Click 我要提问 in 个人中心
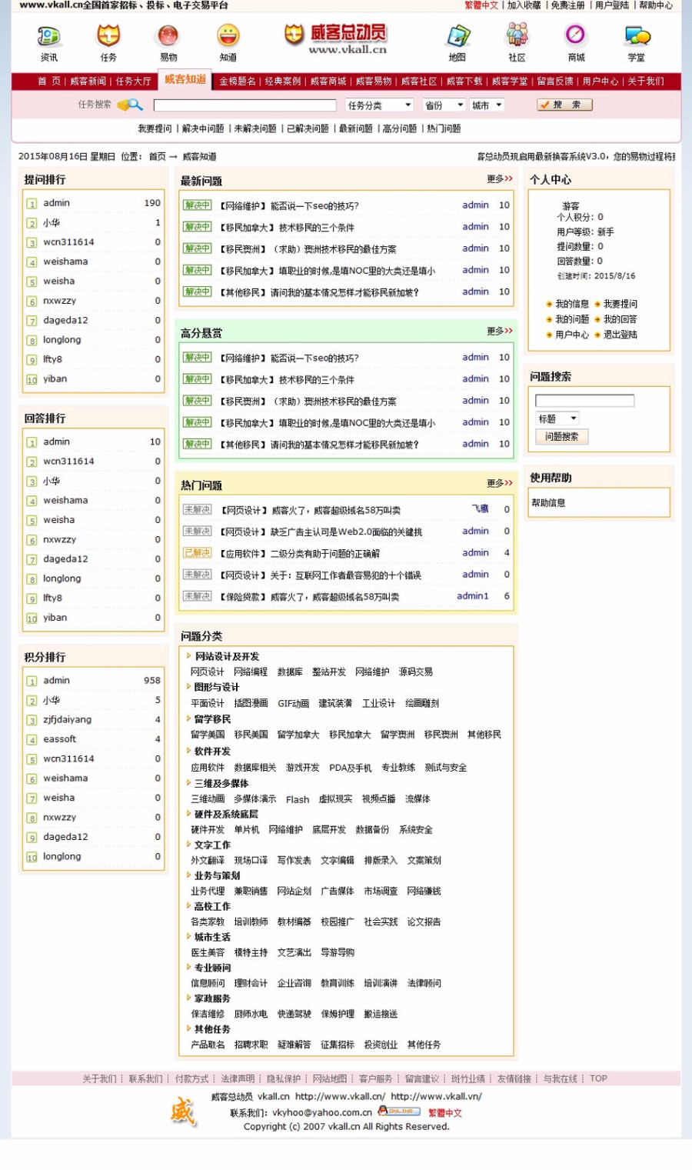The height and width of the screenshot is (1170, 692). [x=620, y=305]
